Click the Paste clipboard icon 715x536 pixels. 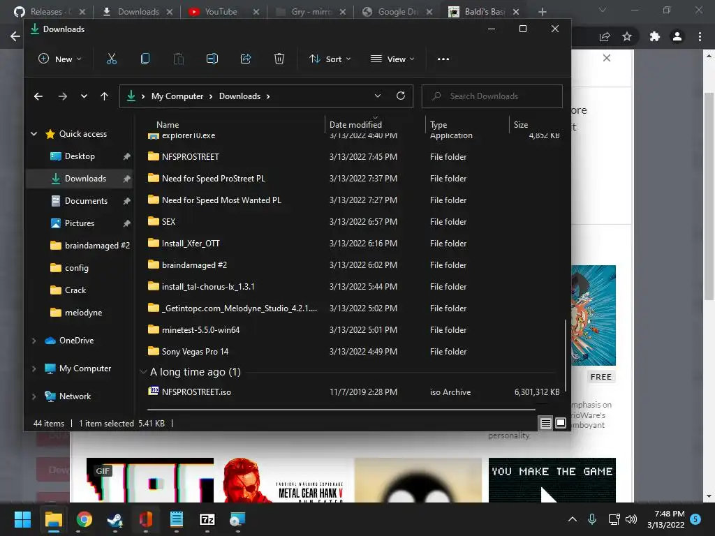[179, 59]
